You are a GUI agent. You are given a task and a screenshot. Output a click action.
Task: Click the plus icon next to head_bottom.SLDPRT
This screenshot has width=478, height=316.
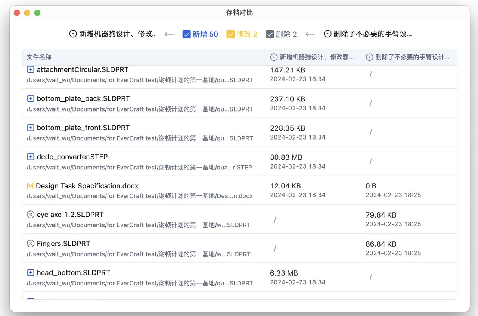click(31, 273)
